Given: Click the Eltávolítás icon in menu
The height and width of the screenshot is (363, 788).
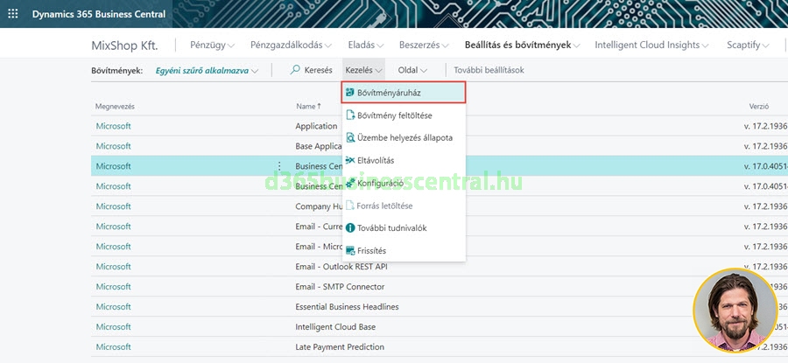Looking at the screenshot, I should pyautogui.click(x=350, y=160).
